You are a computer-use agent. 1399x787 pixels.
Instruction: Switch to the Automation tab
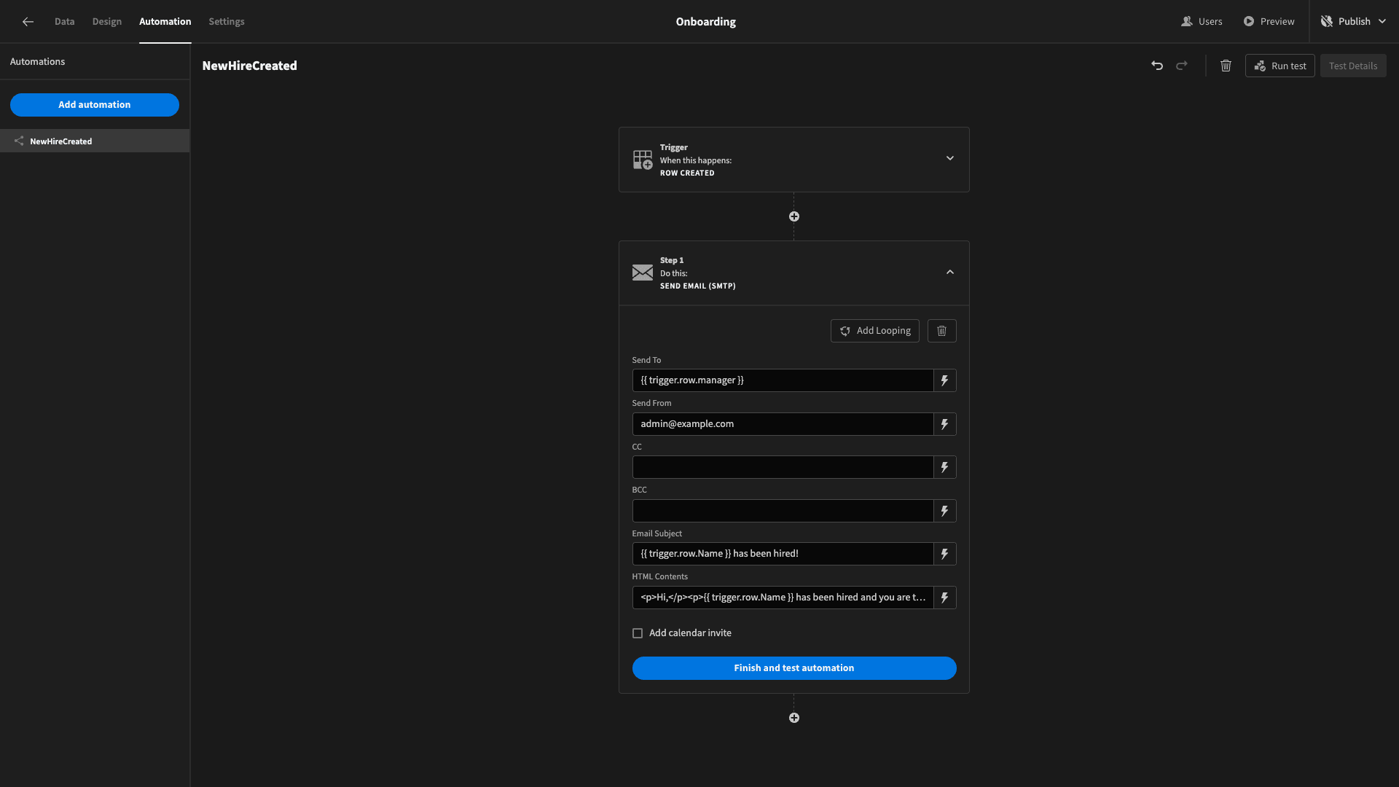pos(165,22)
